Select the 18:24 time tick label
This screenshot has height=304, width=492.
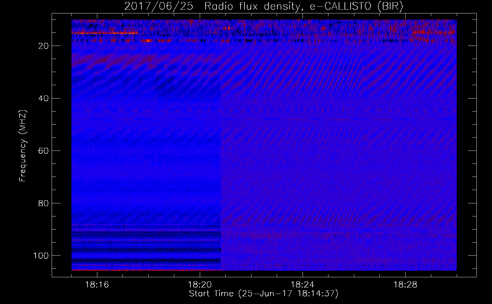[303, 285]
